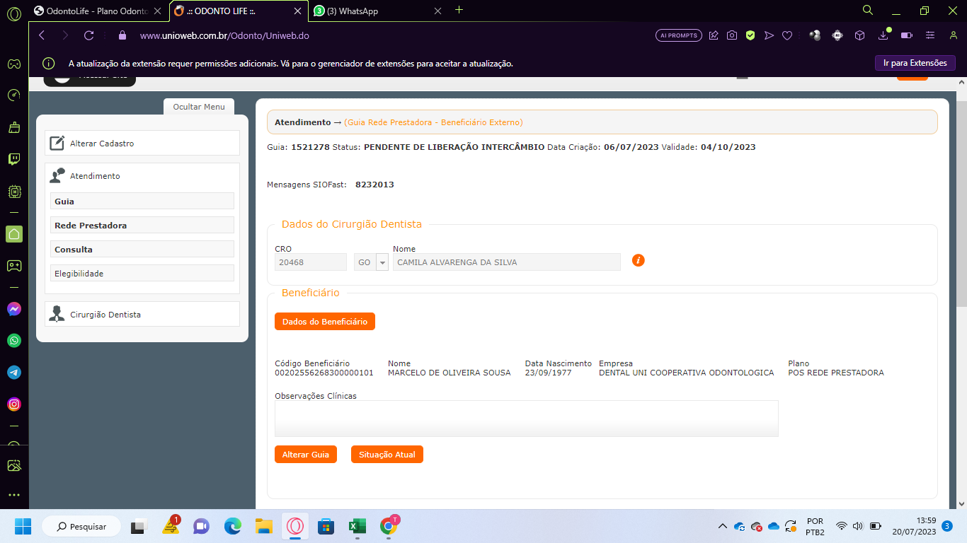
Task: Click the Dados do Beneficiário button
Action: tap(324, 322)
